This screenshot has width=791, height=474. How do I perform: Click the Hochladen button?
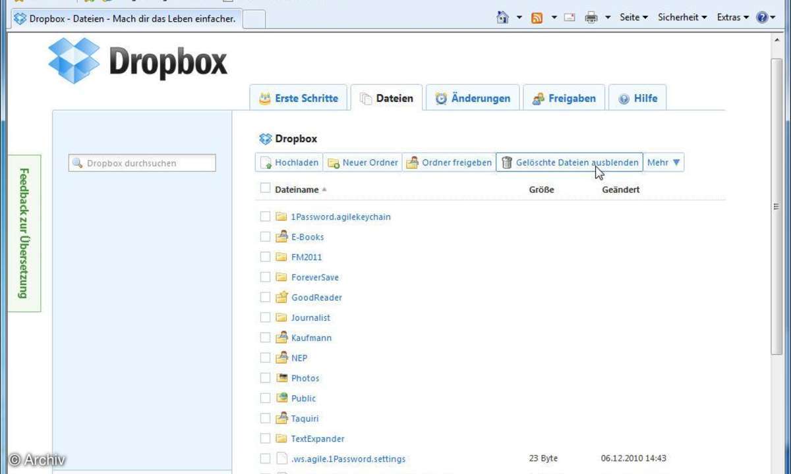pos(289,163)
